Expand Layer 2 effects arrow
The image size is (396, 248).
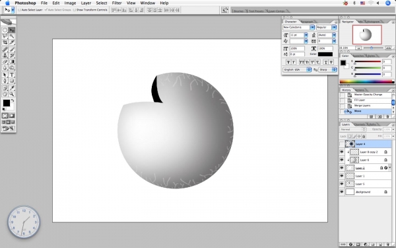[x=389, y=167]
